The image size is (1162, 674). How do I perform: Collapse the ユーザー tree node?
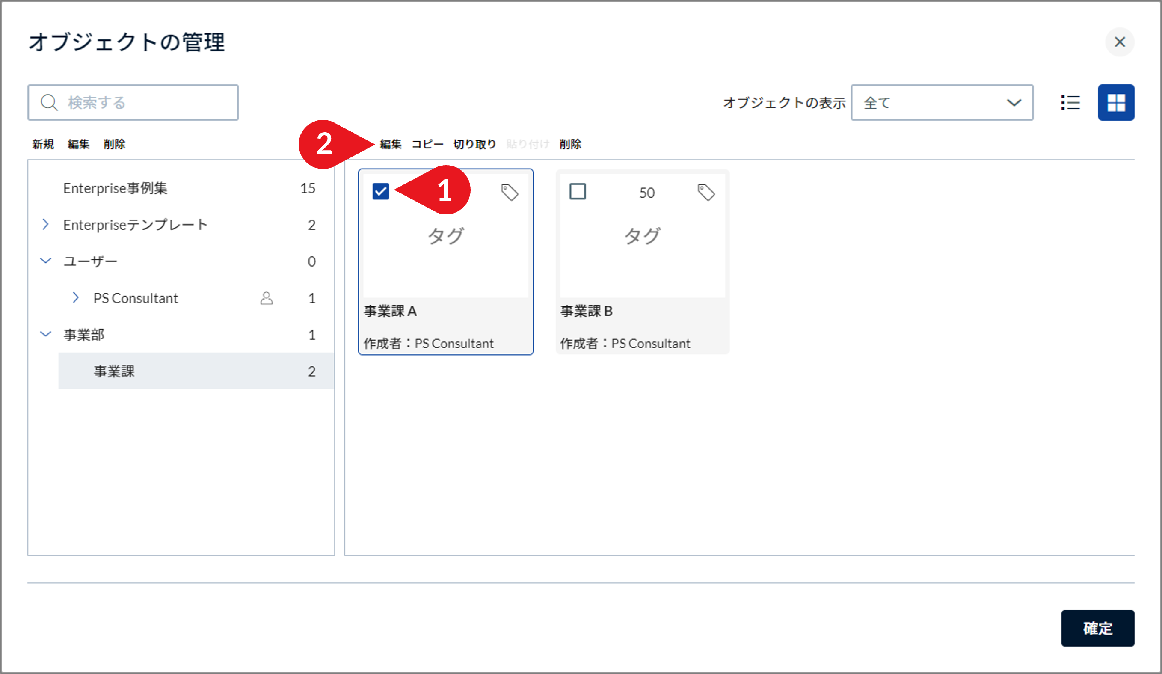46,261
